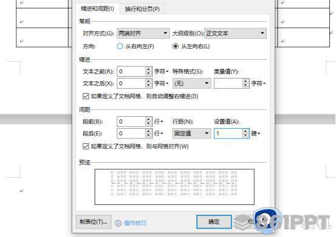
Task: Change 设置值 unit 磅 dropdown
Action: coord(256,134)
